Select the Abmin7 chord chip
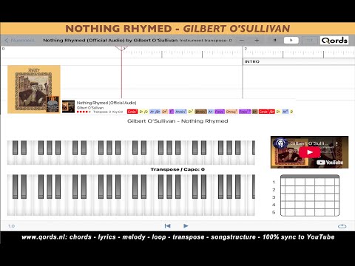 point(180,112)
